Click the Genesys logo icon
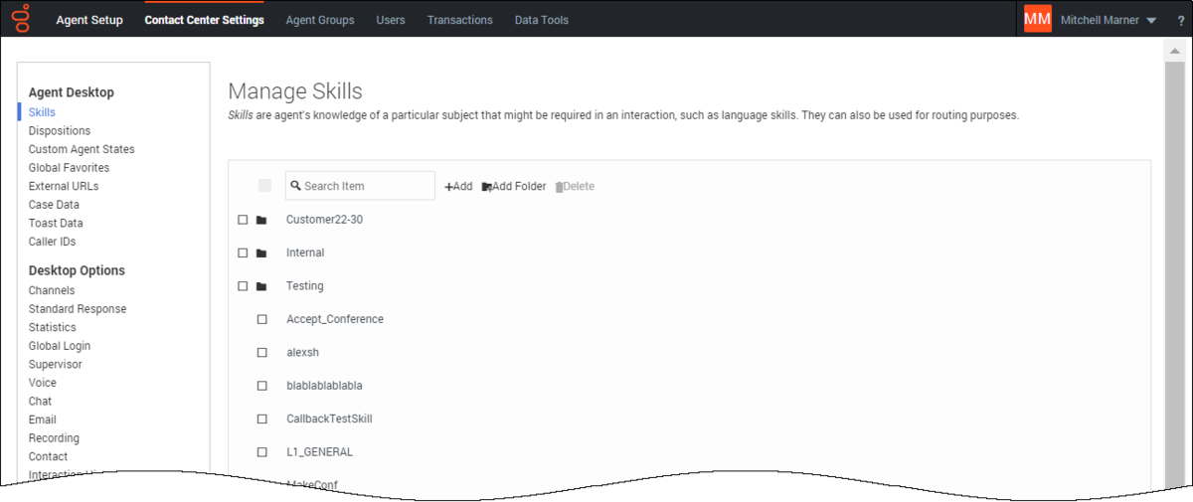Screen dimensions: 1193x502 click(x=22, y=18)
